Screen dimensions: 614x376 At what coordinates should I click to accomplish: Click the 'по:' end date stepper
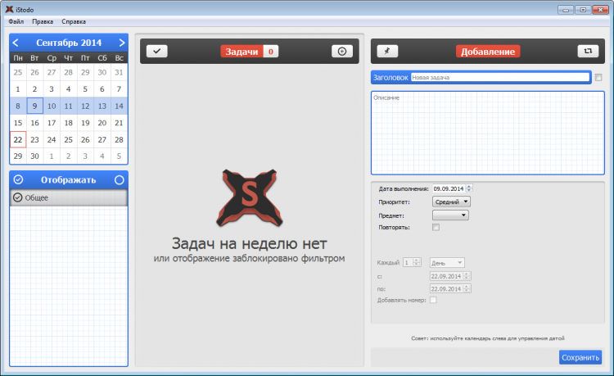[x=467, y=288]
